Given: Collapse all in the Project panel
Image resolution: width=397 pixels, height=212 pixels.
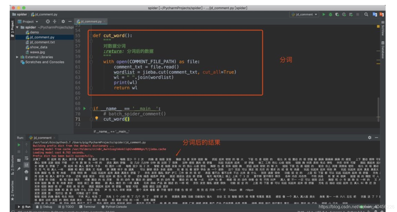Looking at the screenshot, I should click(x=55, y=21).
